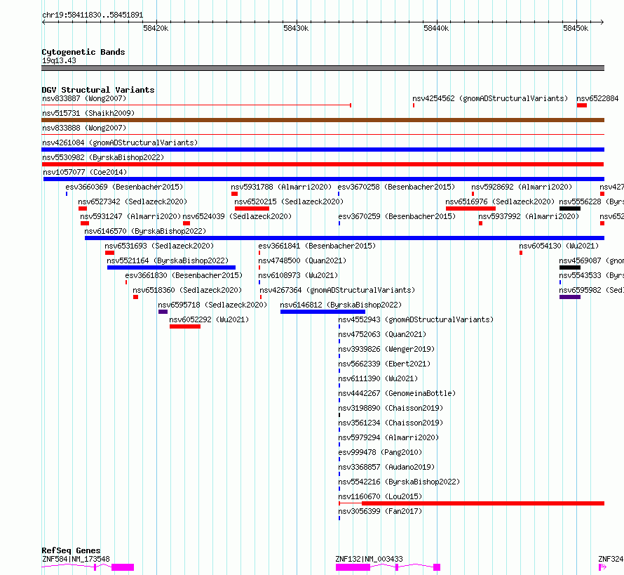The height and width of the screenshot is (575, 624).
Task: Click the red nsv6052292 (Wu2021) bar
Action: [x=185, y=326]
